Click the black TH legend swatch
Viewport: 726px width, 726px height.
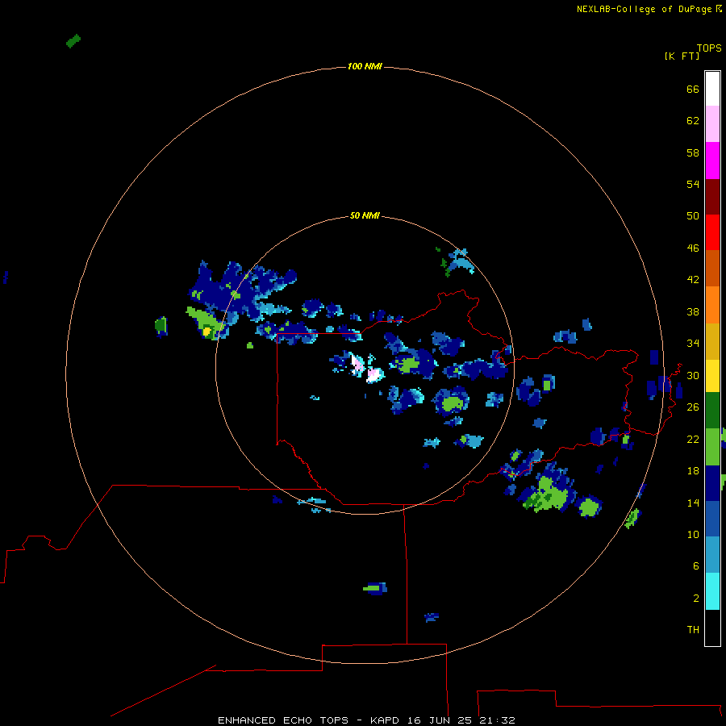coord(712,628)
